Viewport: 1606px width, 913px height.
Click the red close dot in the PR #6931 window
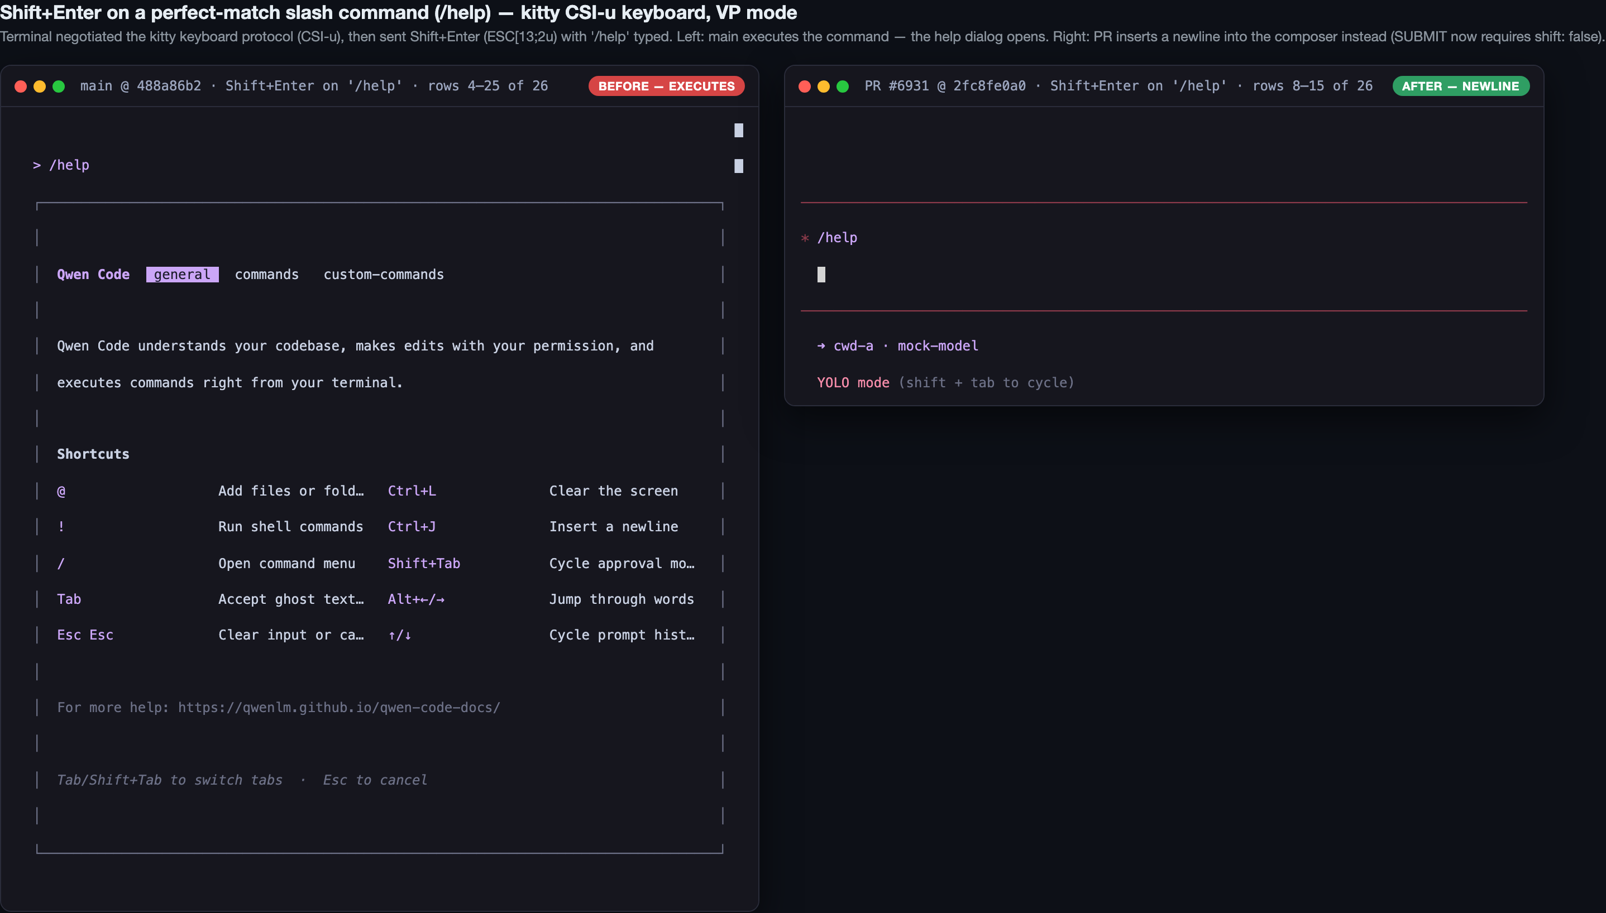coord(805,86)
